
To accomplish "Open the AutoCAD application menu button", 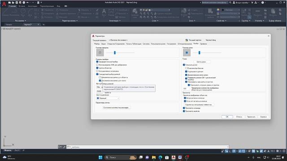I will coord(4,4).
